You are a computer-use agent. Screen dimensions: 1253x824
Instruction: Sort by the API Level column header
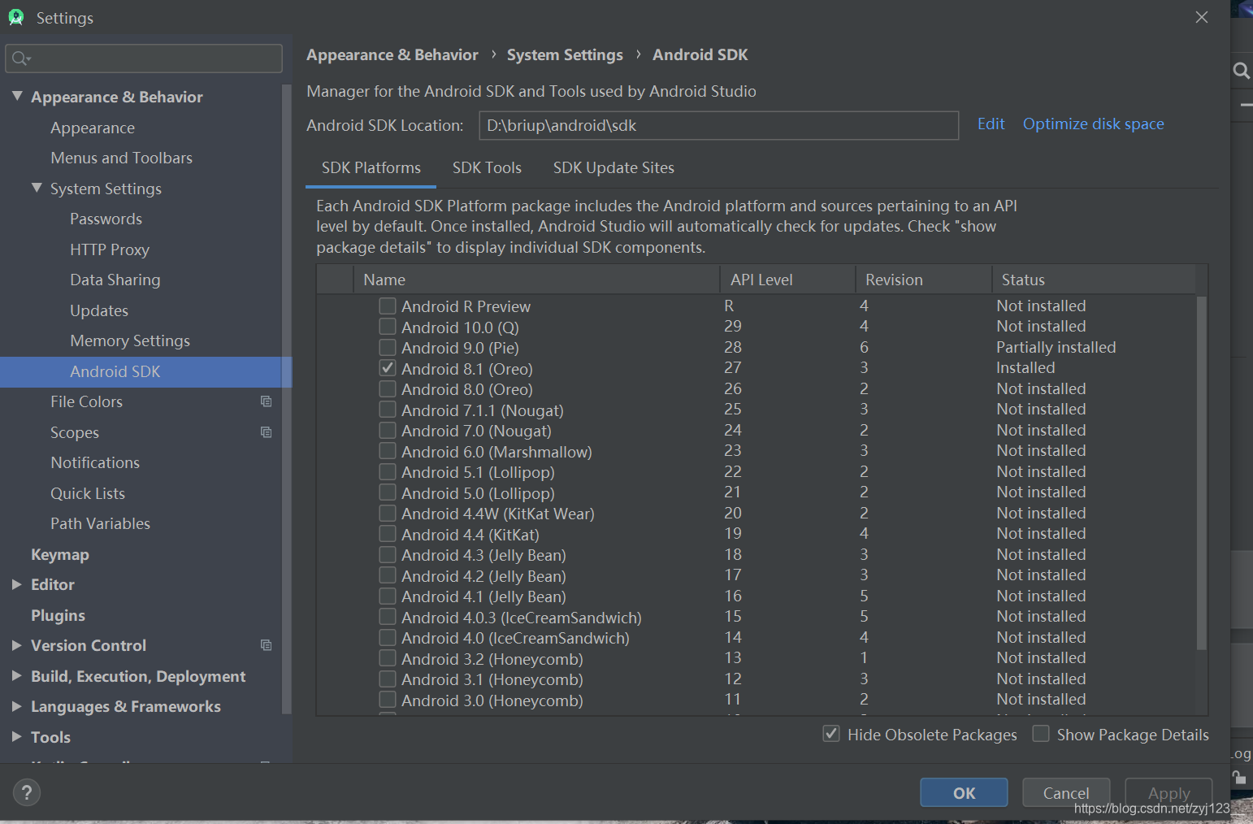(788, 280)
